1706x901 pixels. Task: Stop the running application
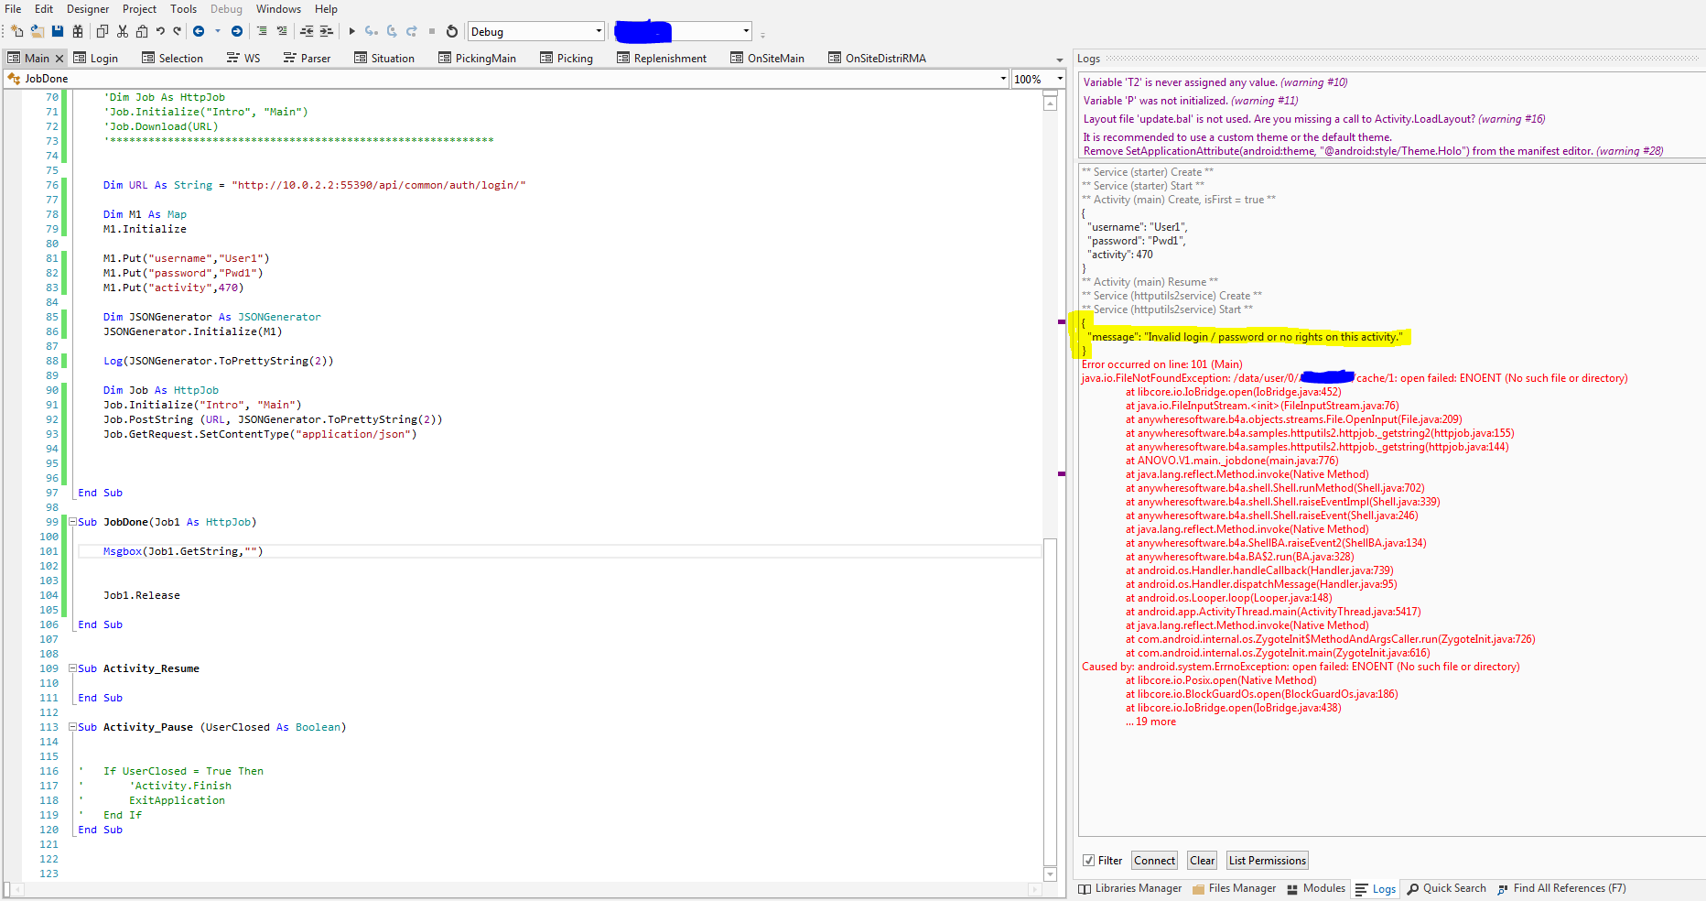tap(431, 30)
